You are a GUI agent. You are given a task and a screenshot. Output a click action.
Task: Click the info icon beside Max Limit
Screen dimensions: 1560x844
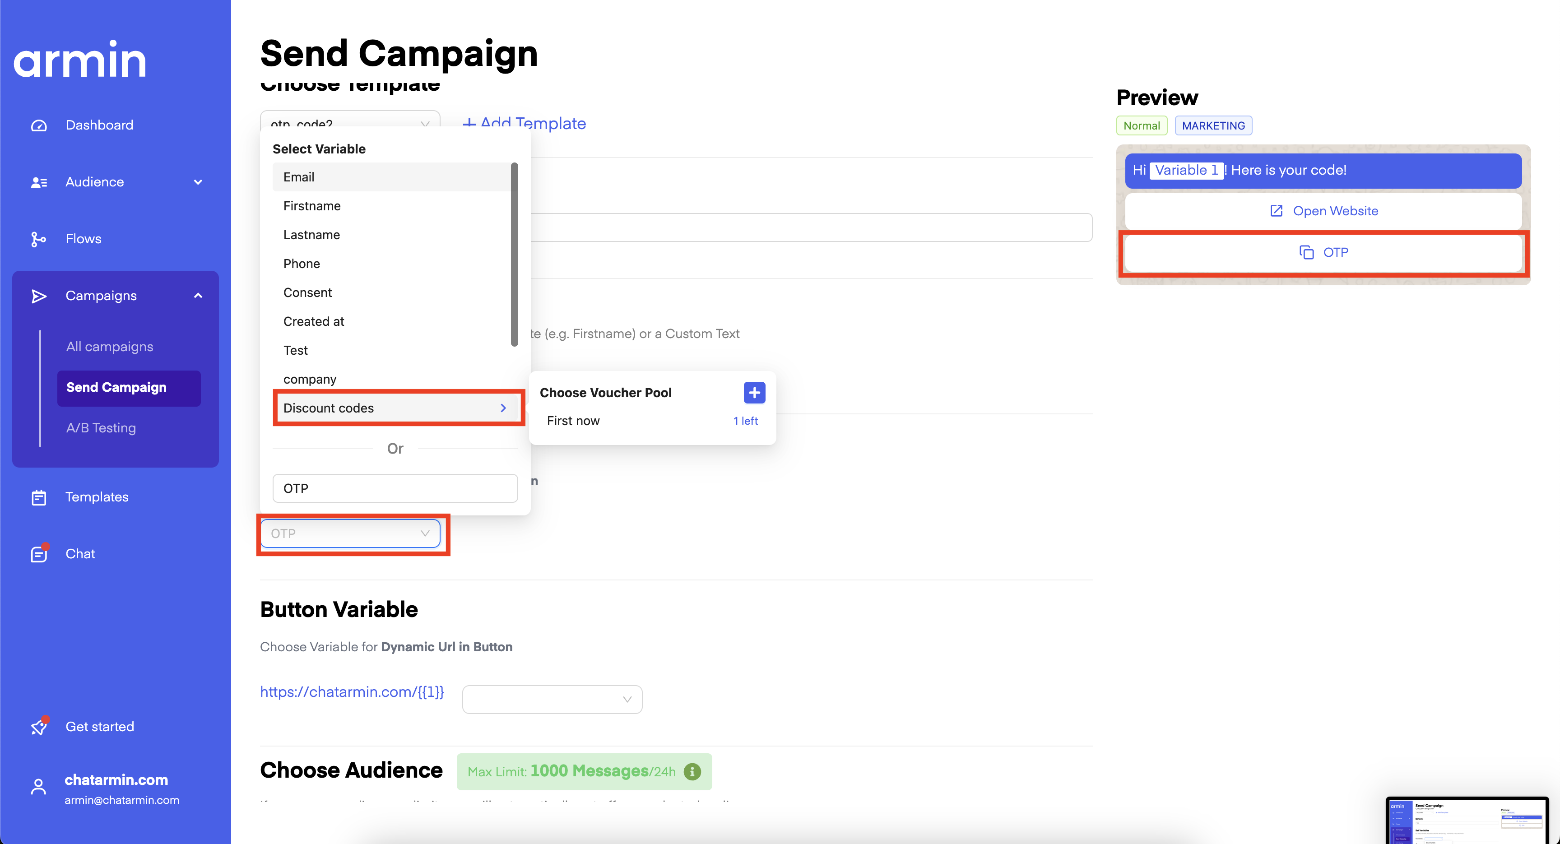point(692,771)
